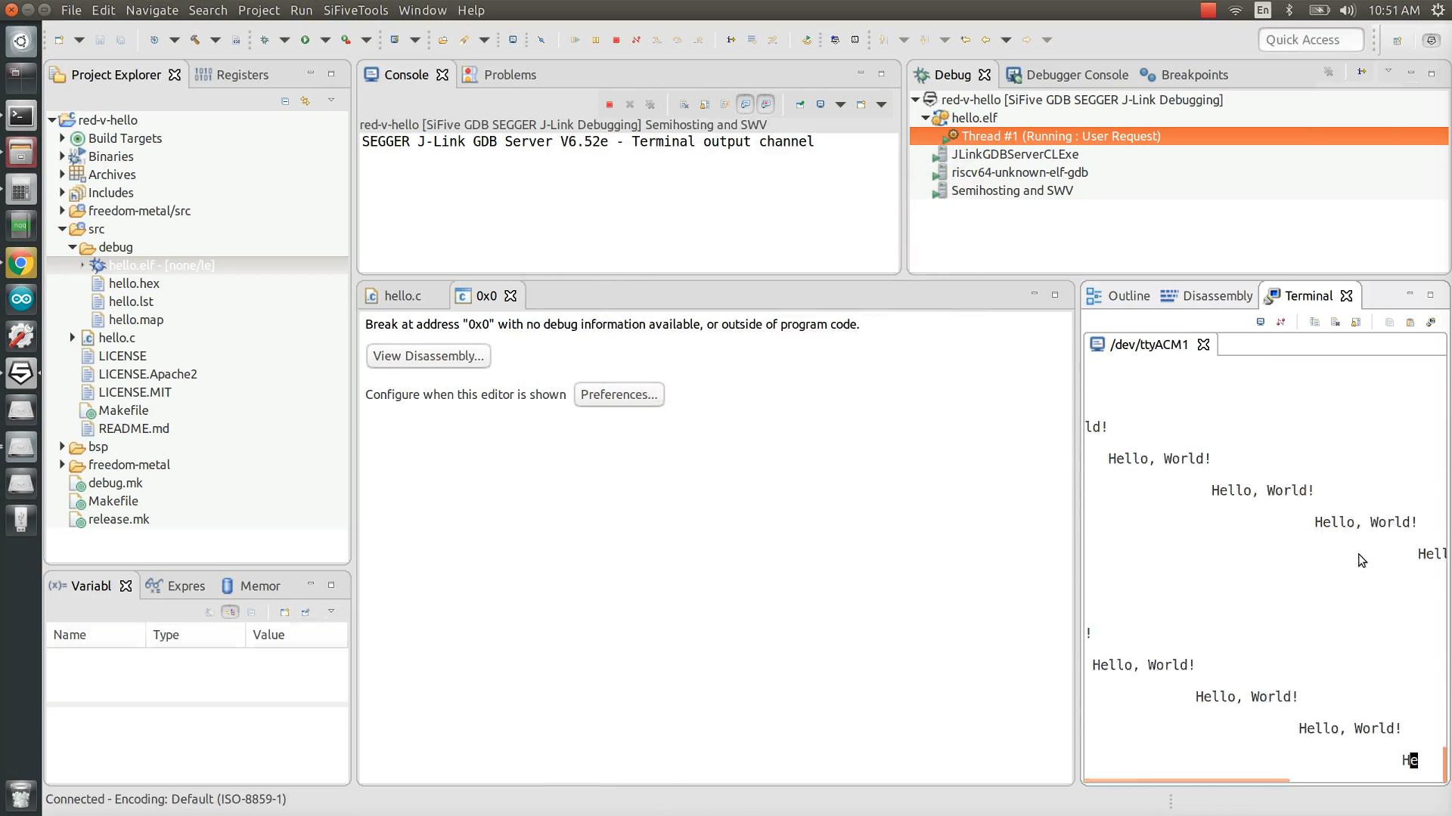Viewport: 1452px width, 816px height.
Task: Click the green bug Debug launch icon
Action: click(265, 40)
